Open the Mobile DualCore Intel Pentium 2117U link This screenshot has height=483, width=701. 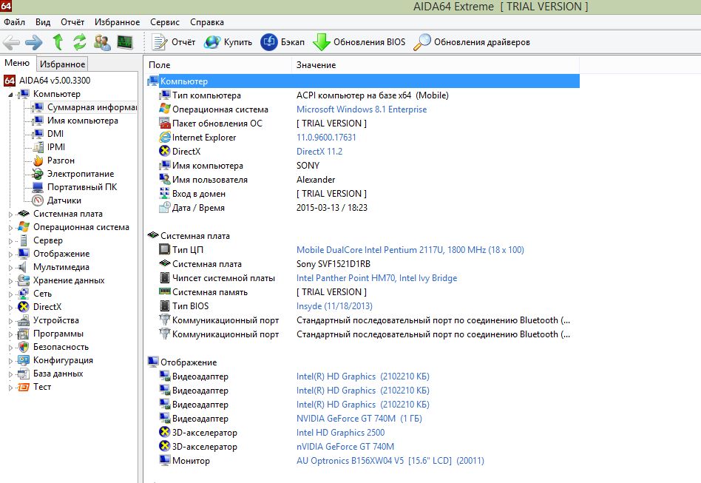410,249
